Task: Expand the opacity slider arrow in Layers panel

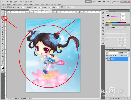Action: [129, 53]
